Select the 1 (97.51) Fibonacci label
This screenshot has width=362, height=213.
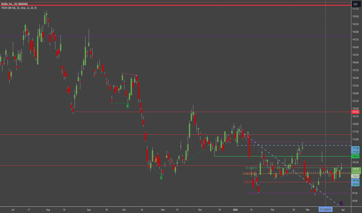[252, 193]
